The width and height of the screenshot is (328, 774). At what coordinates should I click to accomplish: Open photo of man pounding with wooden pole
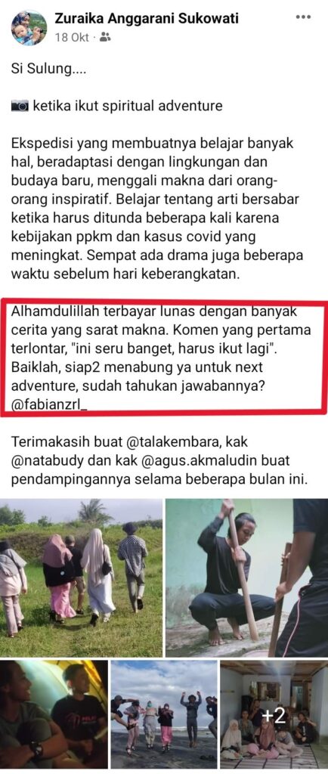[x=246, y=577]
